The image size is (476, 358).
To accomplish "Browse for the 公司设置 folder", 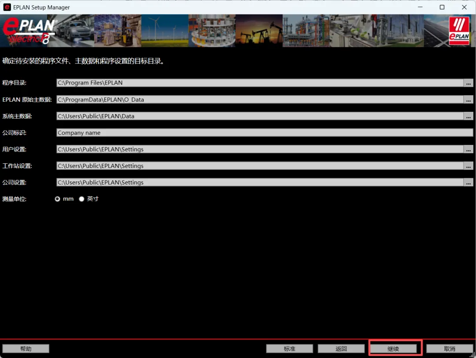I will (x=469, y=182).
